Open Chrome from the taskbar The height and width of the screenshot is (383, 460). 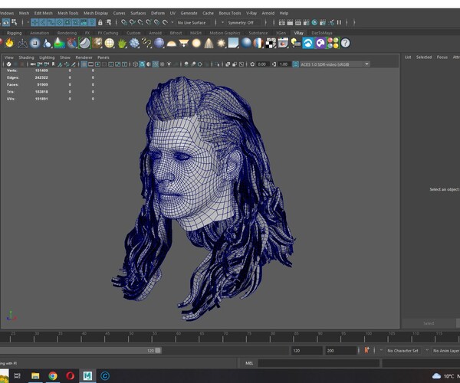point(53,375)
